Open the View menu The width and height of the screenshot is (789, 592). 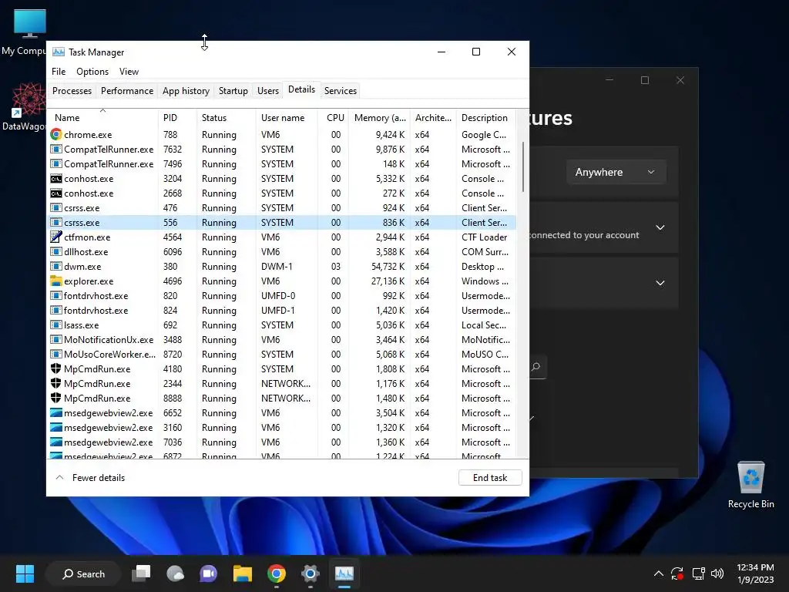click(x=129, y=72)
